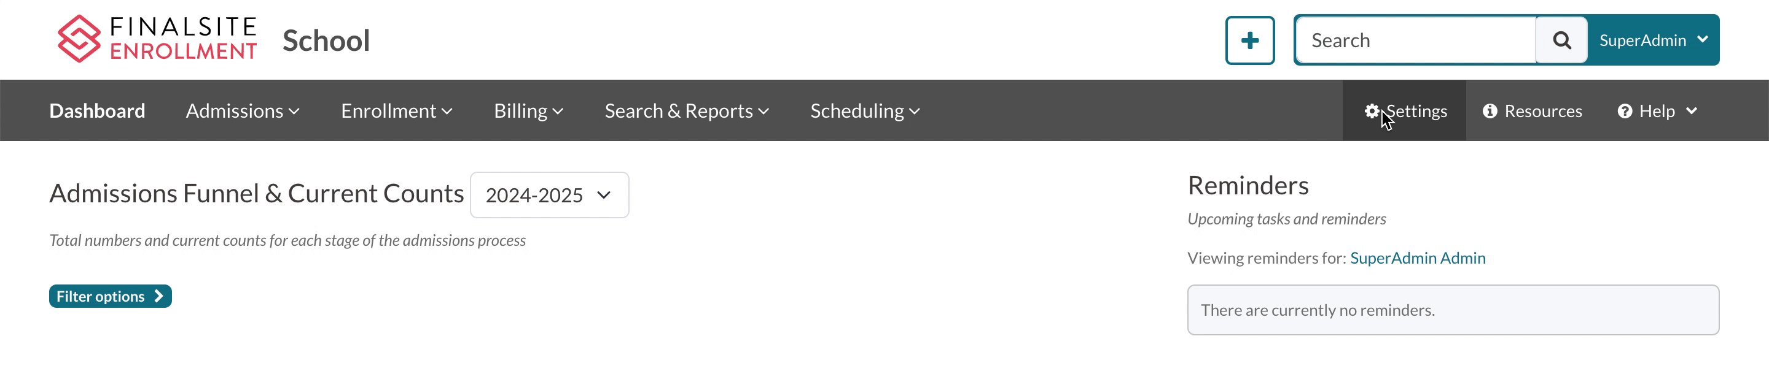This screenshot has width=1769, height=374.
Task: Click into the Search input field
Action: coord(1415,40)
